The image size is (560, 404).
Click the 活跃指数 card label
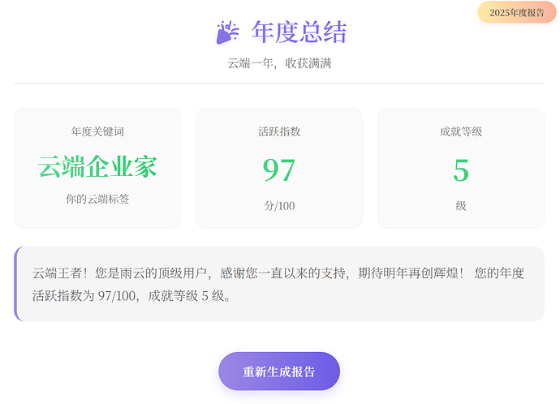(x=278, y=131)
